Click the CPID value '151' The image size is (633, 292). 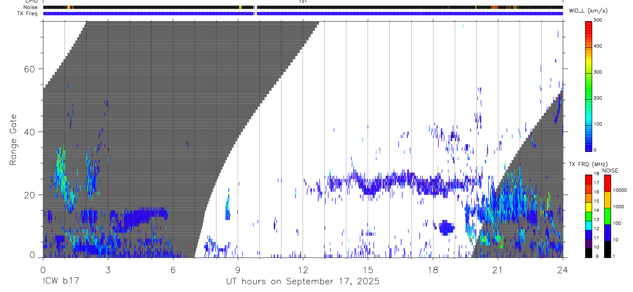pyautogui.click(x=303, y=2)
